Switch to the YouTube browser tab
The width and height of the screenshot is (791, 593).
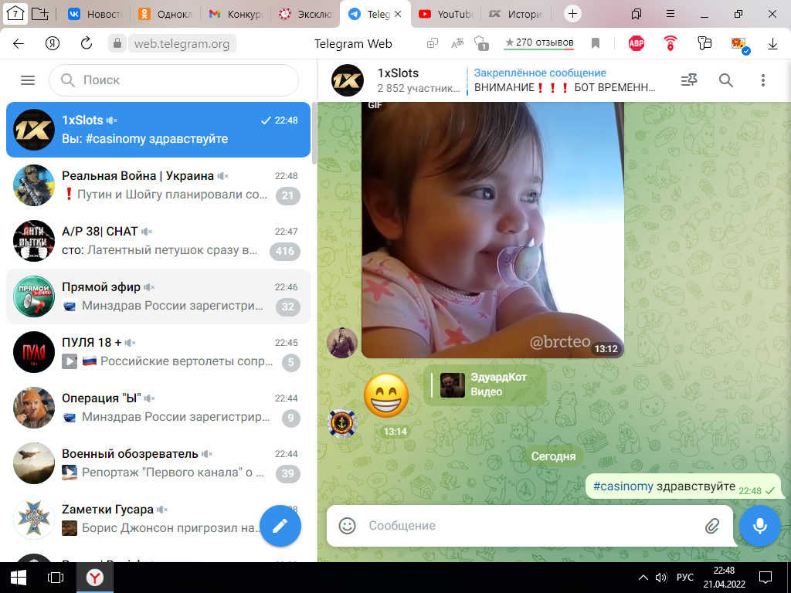(447, 14)
